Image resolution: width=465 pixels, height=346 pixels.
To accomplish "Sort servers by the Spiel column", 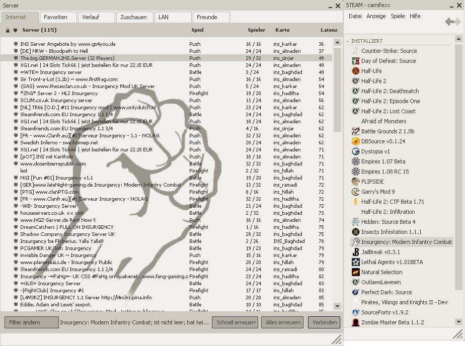I will click(197, 30).
